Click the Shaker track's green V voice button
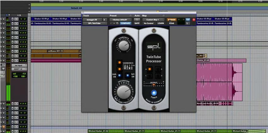 click(21, 19)
